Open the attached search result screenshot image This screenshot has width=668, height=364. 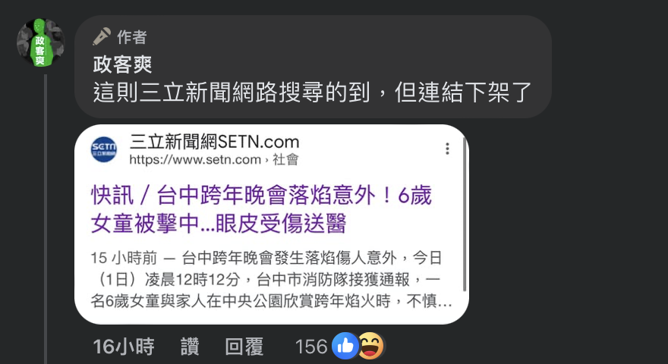pos(272,224)
